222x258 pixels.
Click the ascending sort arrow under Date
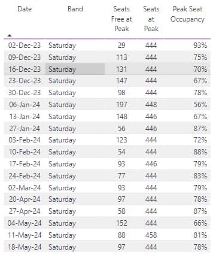click(x=10, y=35)
